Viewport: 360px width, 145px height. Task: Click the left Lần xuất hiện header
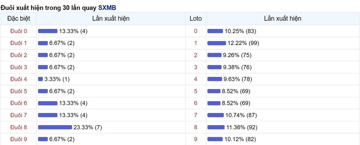111,19
